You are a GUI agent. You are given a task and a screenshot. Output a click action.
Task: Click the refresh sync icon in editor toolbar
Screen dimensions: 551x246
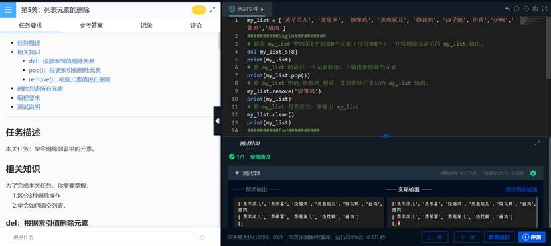[x=516, y=9]
